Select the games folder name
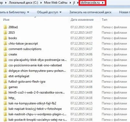Image resolution: width=130 pixels, height=122 pixels. tap(13, 87)
